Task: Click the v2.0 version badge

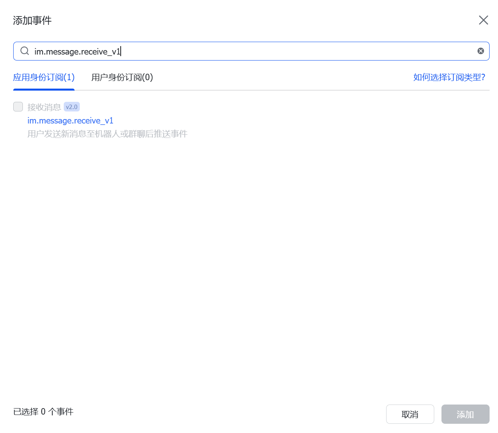Action: [x=72, y=107]
